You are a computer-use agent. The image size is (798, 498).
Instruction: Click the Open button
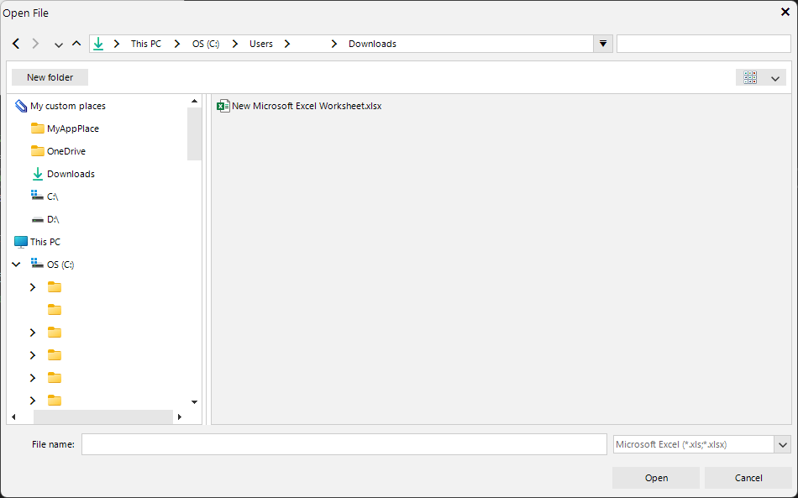pos(656,478)
